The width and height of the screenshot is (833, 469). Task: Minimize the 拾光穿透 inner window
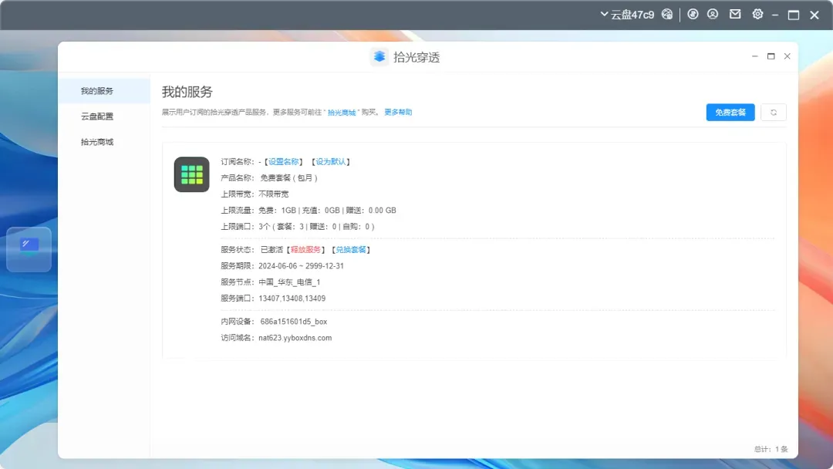[755, 56]
